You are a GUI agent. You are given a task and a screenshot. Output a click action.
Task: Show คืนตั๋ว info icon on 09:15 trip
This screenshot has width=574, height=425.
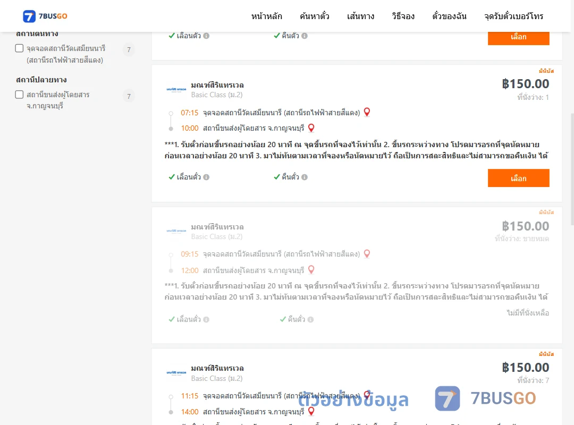point(310,320)
